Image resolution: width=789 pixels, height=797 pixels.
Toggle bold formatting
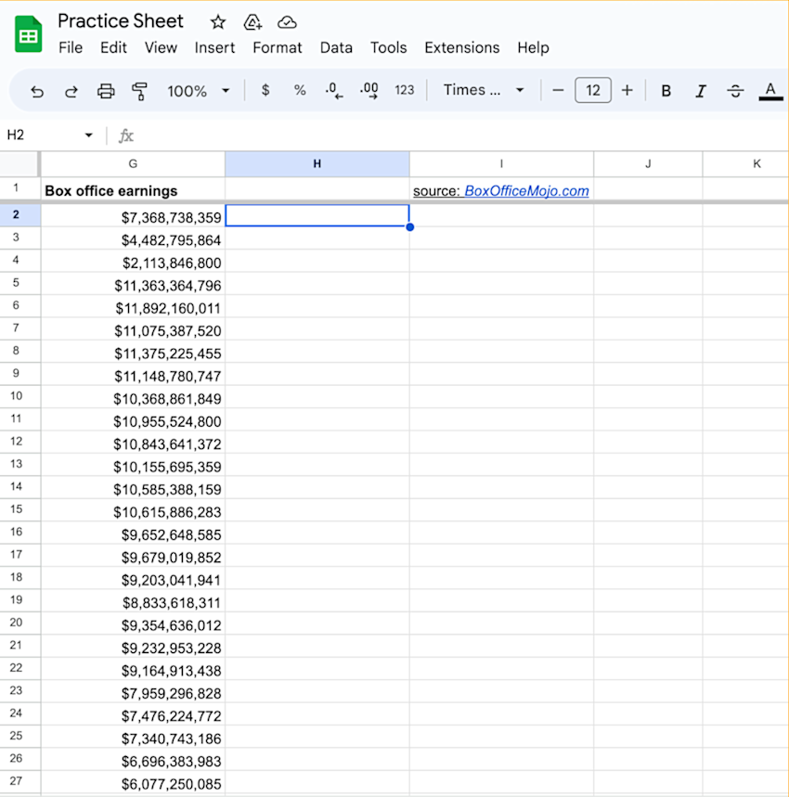pyautogui.click(x=666, y=90)
